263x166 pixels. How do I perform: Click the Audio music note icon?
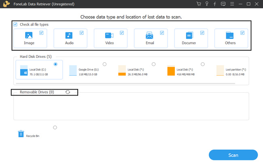69,35
